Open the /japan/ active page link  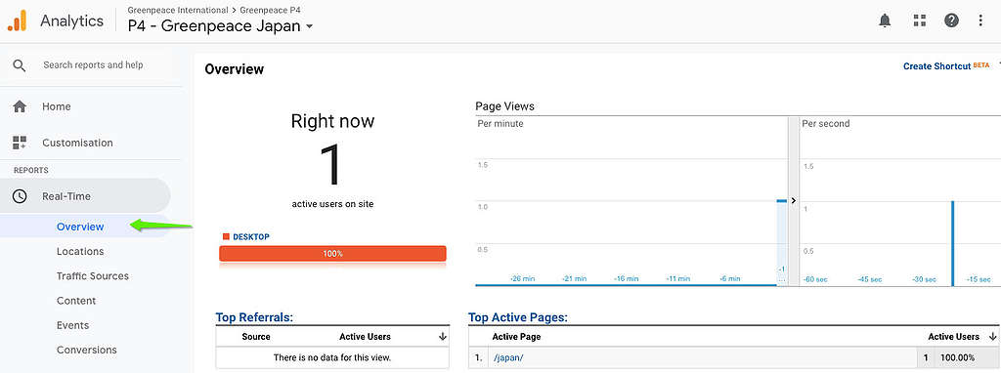point(508,357)
